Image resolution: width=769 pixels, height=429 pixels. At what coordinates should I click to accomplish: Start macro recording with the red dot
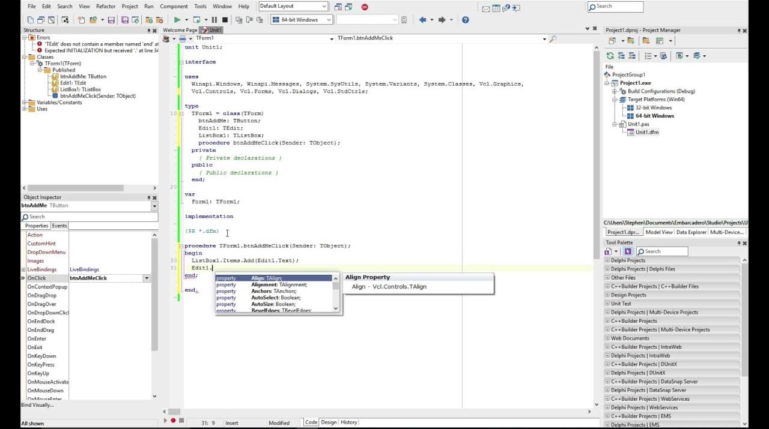(173, 421)
